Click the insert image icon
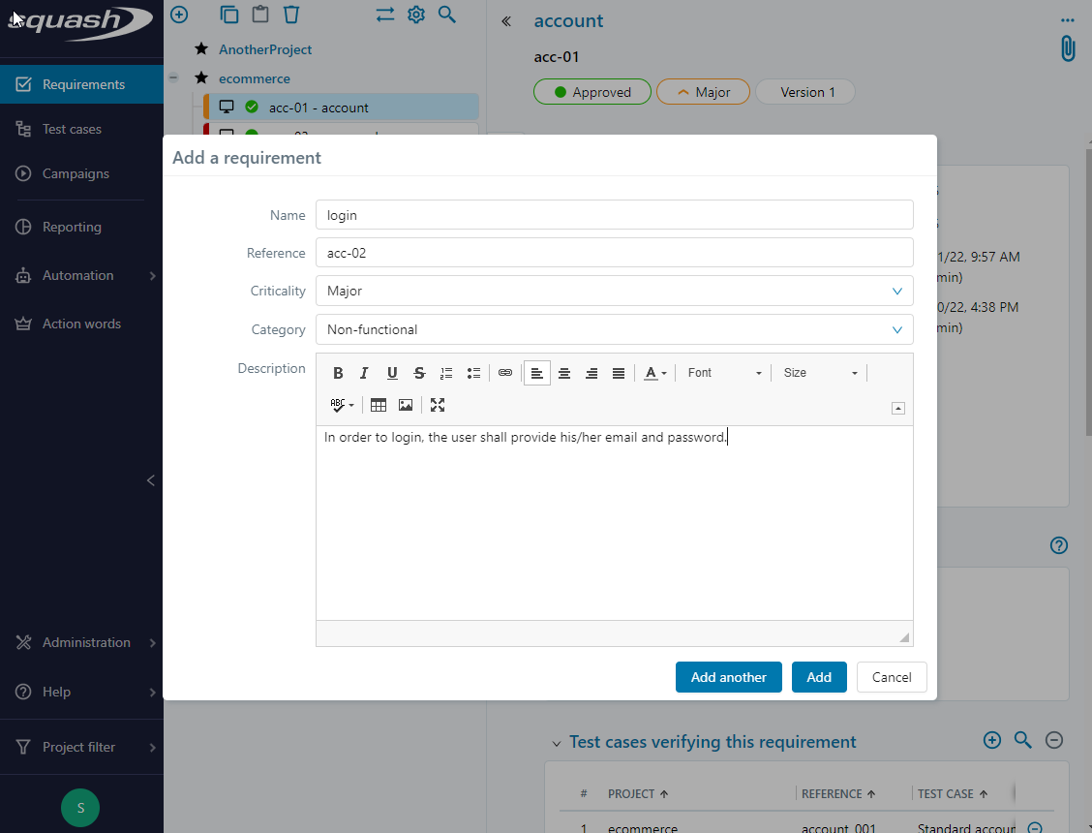The width and height of the screenshot is (1092, 833). tap(406, 405)
